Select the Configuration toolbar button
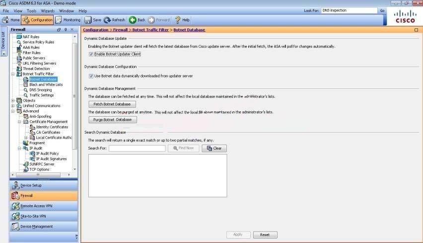 37,20
